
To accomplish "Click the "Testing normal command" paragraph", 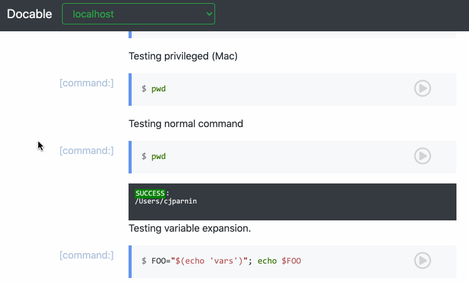I will [186, 124].
